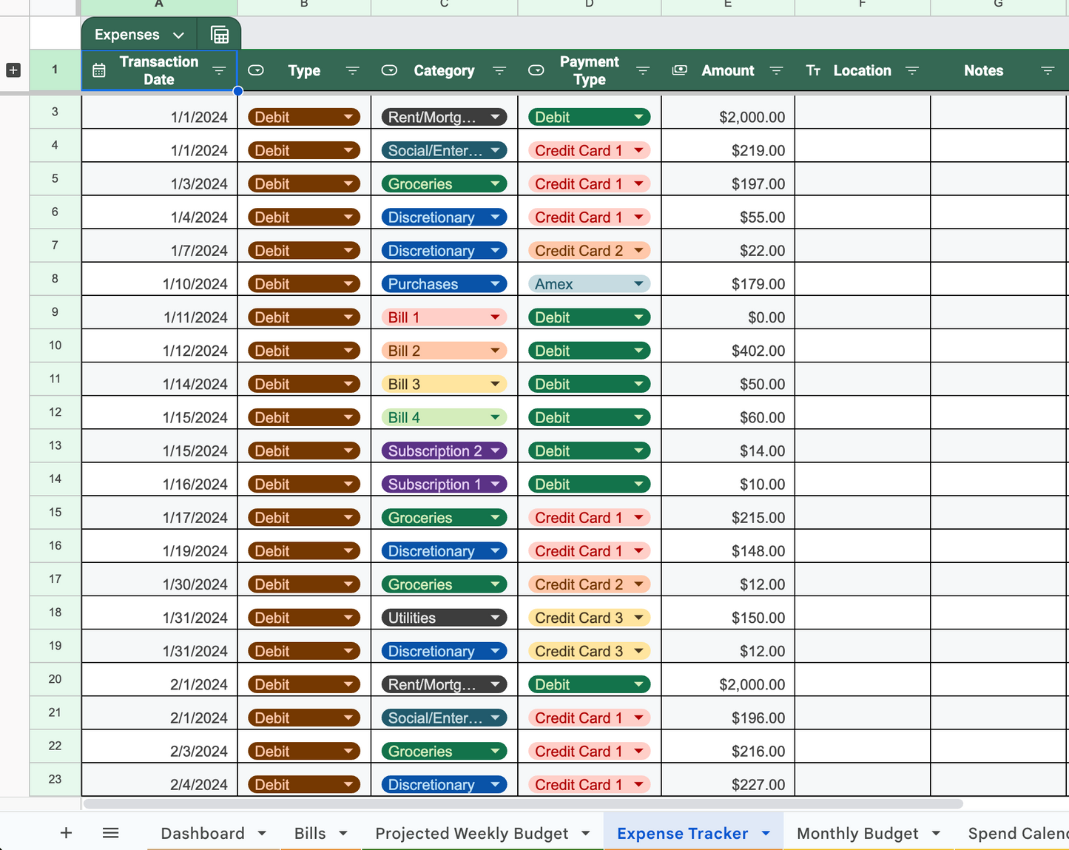
Task: Click the currency icon next to Amount header
Action: (679, 70)
